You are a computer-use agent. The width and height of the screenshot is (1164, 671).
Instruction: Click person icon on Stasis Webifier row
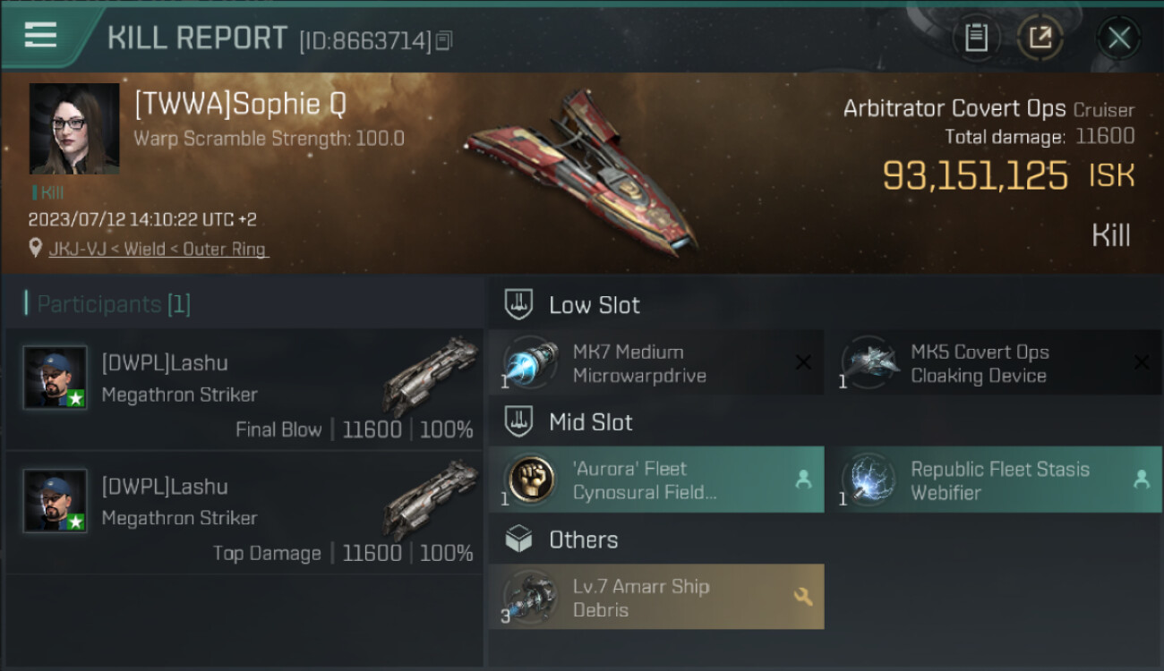(1141, 480)
